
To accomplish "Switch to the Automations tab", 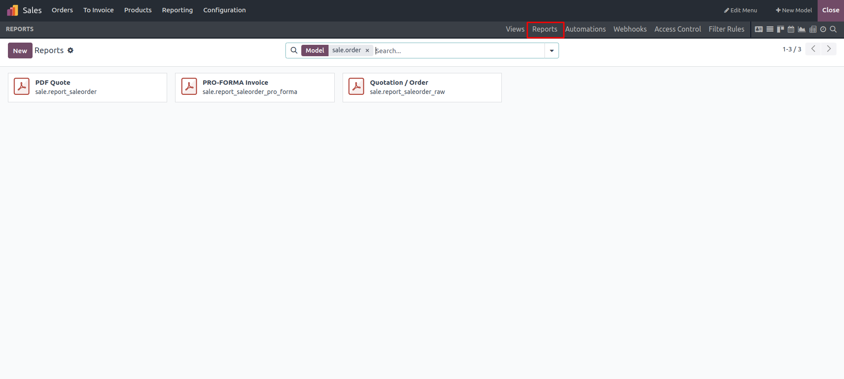I will click(x=585, y=29).
